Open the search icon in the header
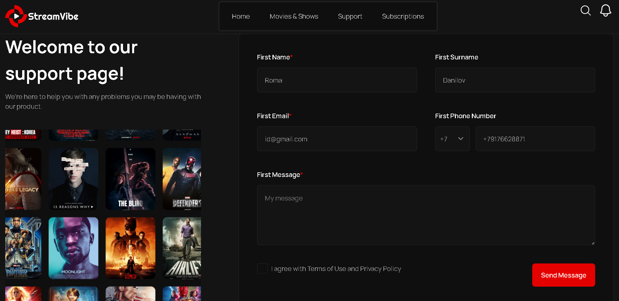 (585, 11)
